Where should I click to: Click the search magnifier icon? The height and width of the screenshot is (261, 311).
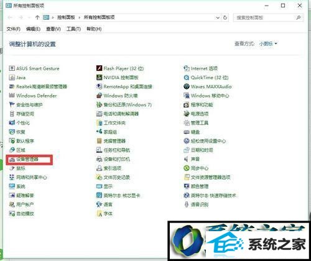click(x=299, y=17)
